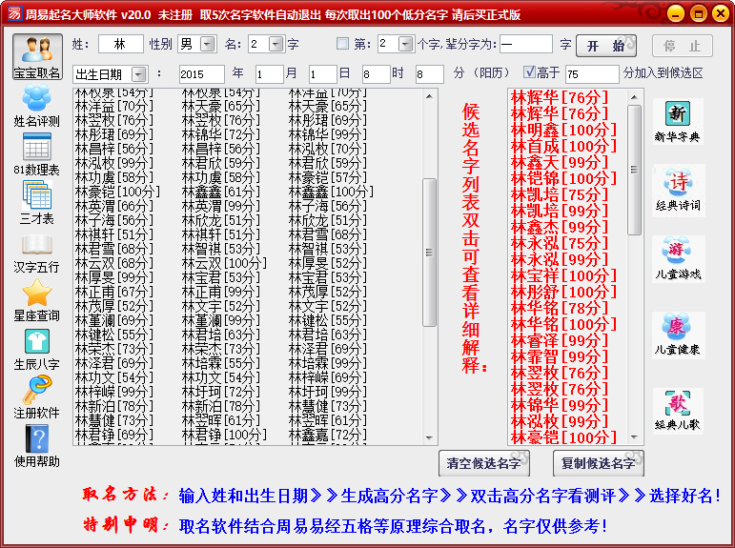Toggle the 第 character position checkbox
Image resolution: width=735 pixels, height=548 pixels.
pos(343,44)
